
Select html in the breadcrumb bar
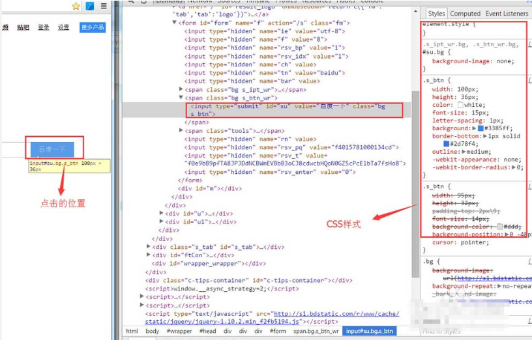click(132, 331)
